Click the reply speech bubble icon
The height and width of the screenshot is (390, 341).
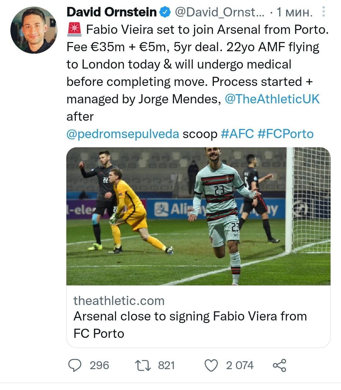(x=75, y=365)
